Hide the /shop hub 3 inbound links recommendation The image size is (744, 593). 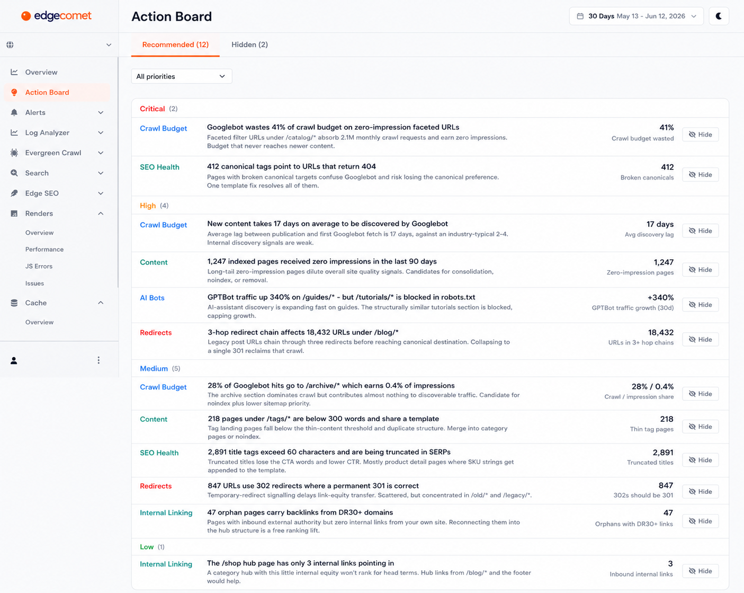coord(700,571)
